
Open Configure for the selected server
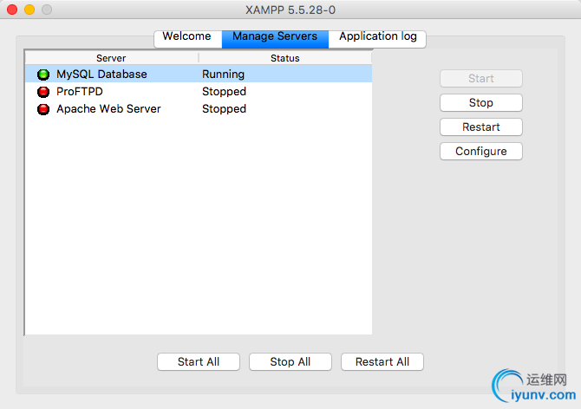481,151
